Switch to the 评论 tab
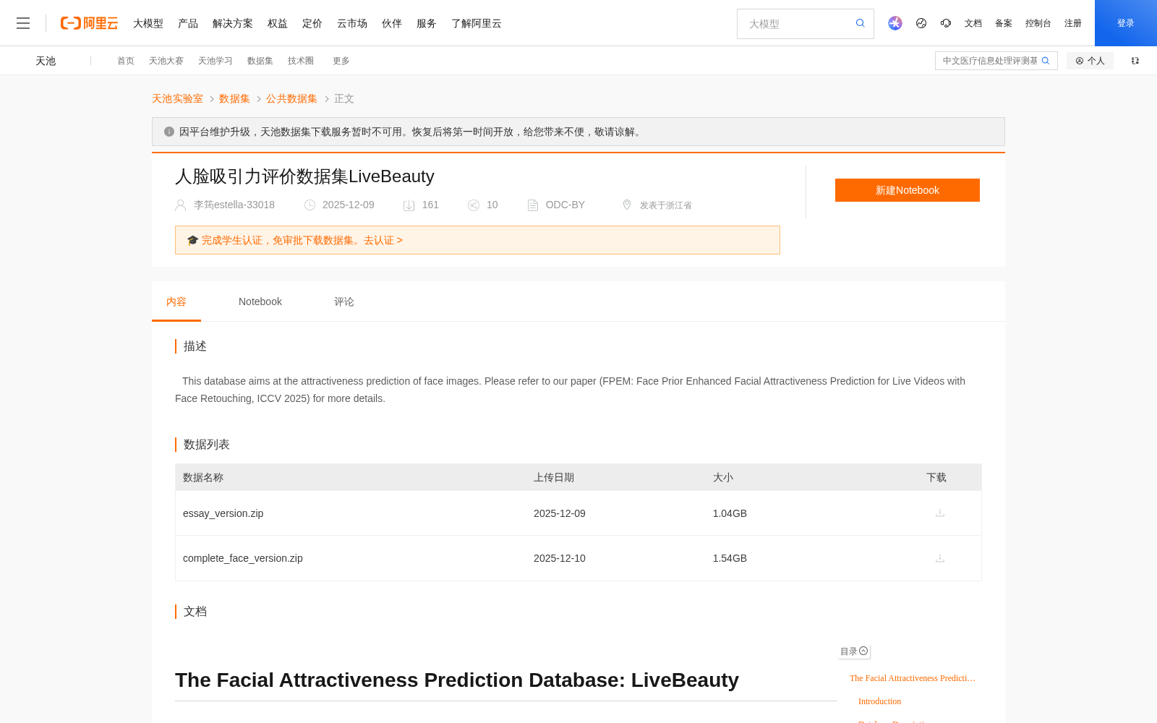The height and width of the screenshot is (723, 1157). [344, 301]
